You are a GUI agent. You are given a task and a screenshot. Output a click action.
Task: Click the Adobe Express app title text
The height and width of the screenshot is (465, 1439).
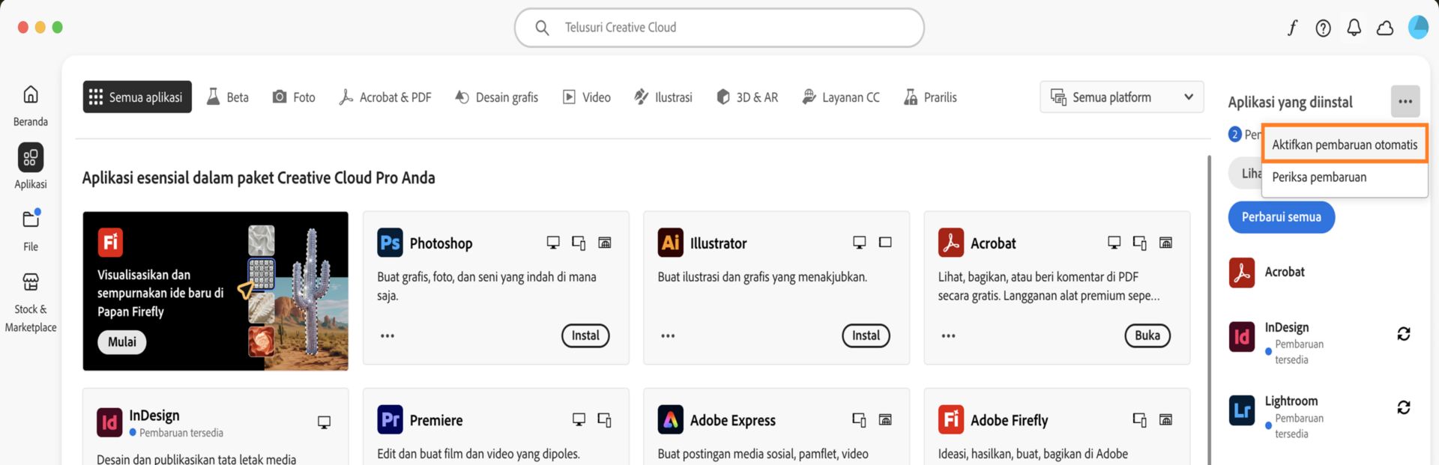732,420
